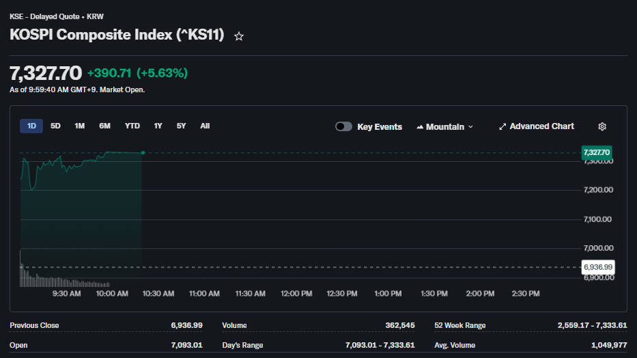This screenshot has height=358, width=637.
Task: Click the green 7,327.70 price tag
Action: [x=596, y=152]
